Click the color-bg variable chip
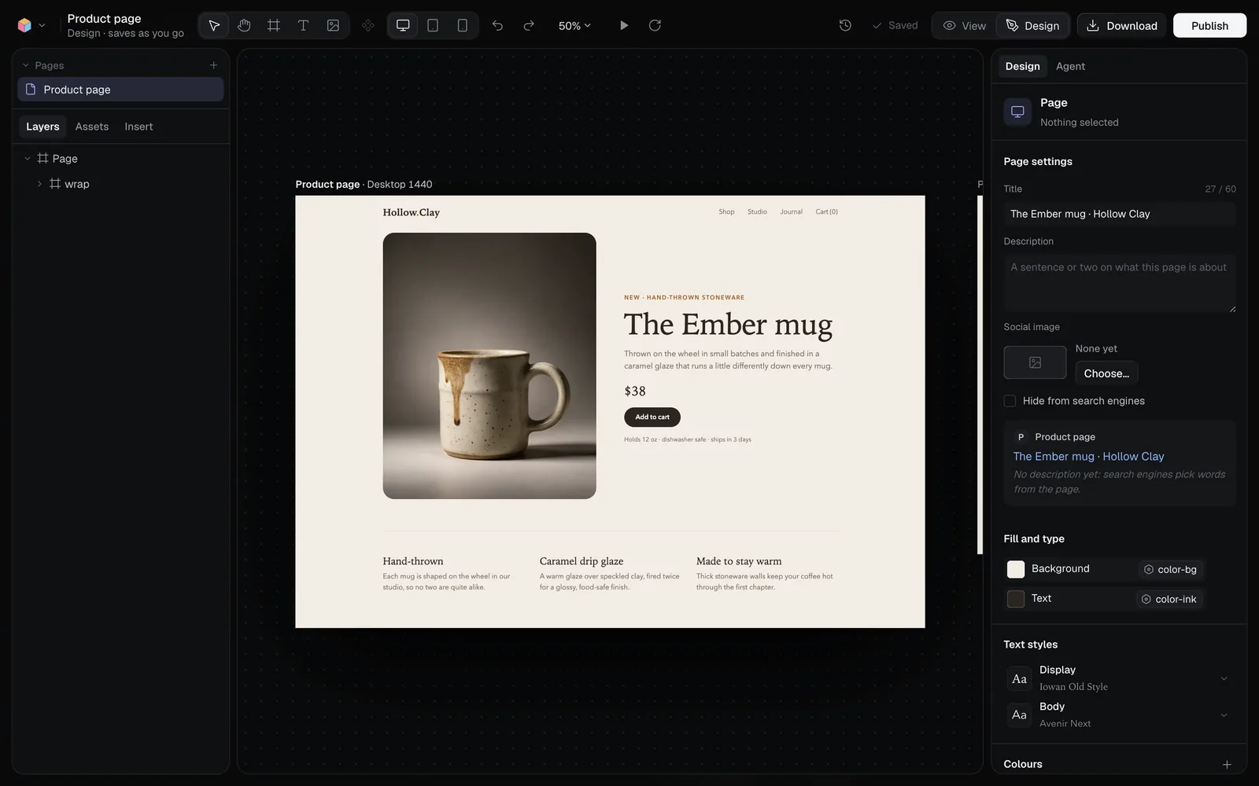This screenshot has height=786, width=1259. (1171, 569)
